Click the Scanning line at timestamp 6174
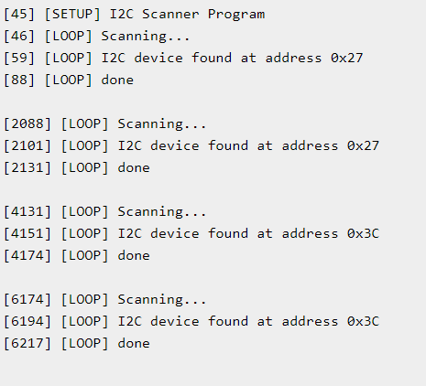This screenshot has width=426, height=386. coord(105,300)
